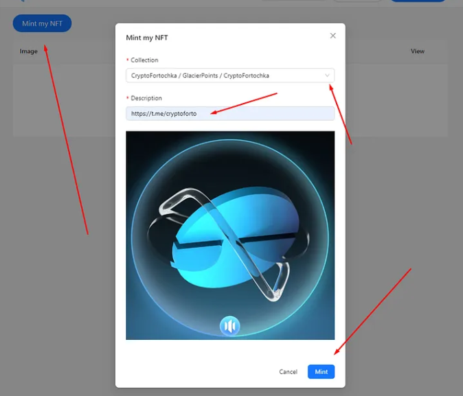The height and width of the screenshot is (396, 463).
Task: Cancel the NFT minting dialog
Action: (x=288, y=372)
